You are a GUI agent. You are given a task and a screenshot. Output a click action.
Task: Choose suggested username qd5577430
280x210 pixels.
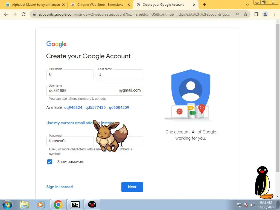[95, 107]
